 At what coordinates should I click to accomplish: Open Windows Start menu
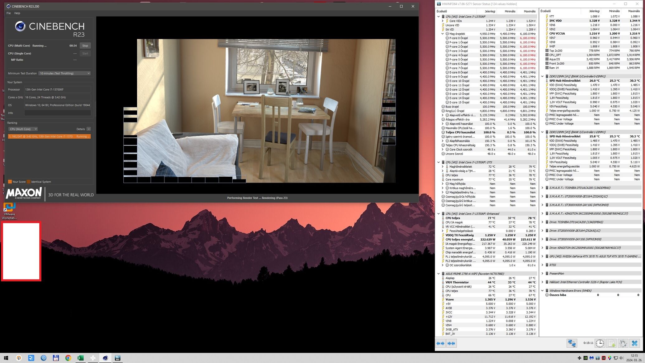[x=6, y=358]
